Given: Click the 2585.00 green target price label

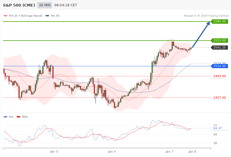Looking at the screenshot, I should click(x=220, y=22).
